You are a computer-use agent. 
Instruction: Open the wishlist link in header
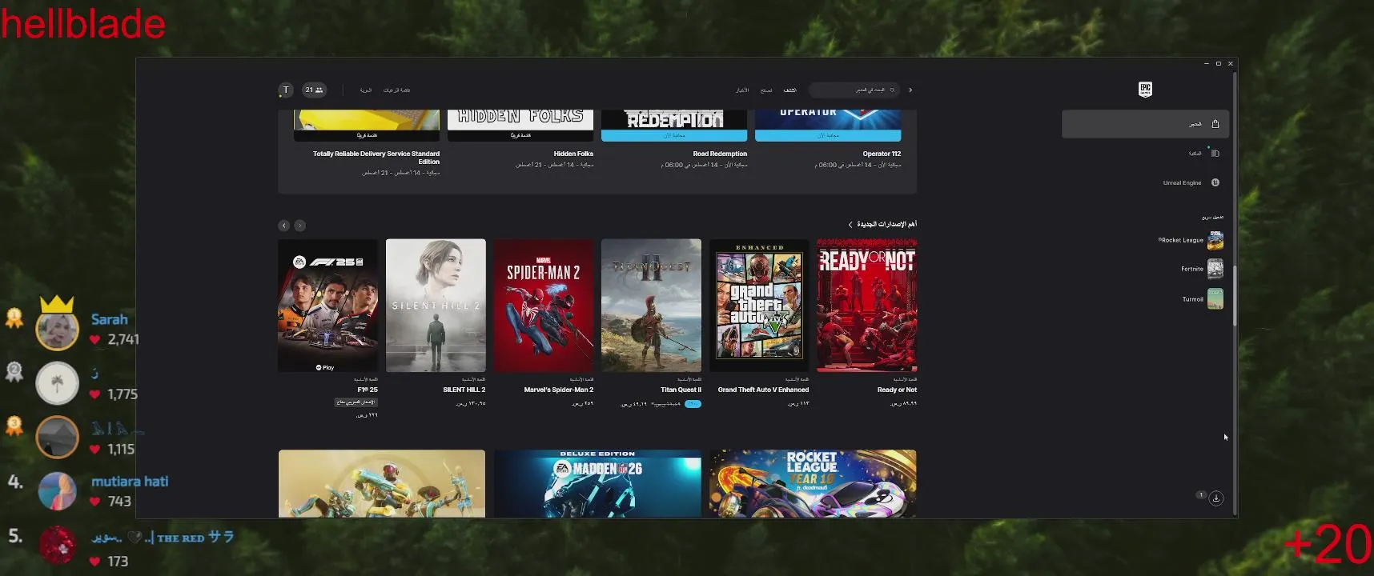click(396, 90)
